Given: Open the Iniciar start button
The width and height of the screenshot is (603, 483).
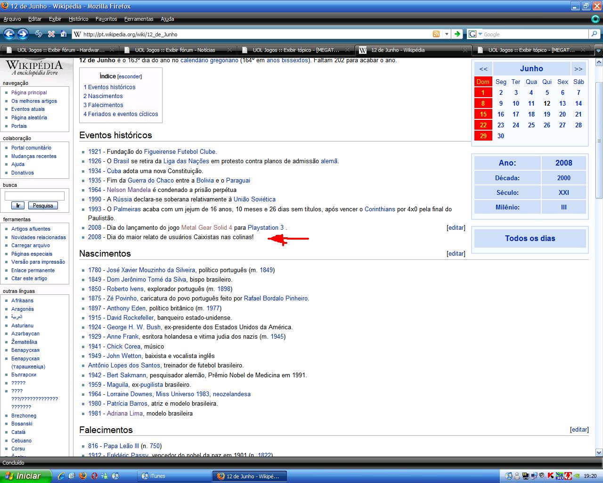Looking at the screenshot, I should 25,476.
